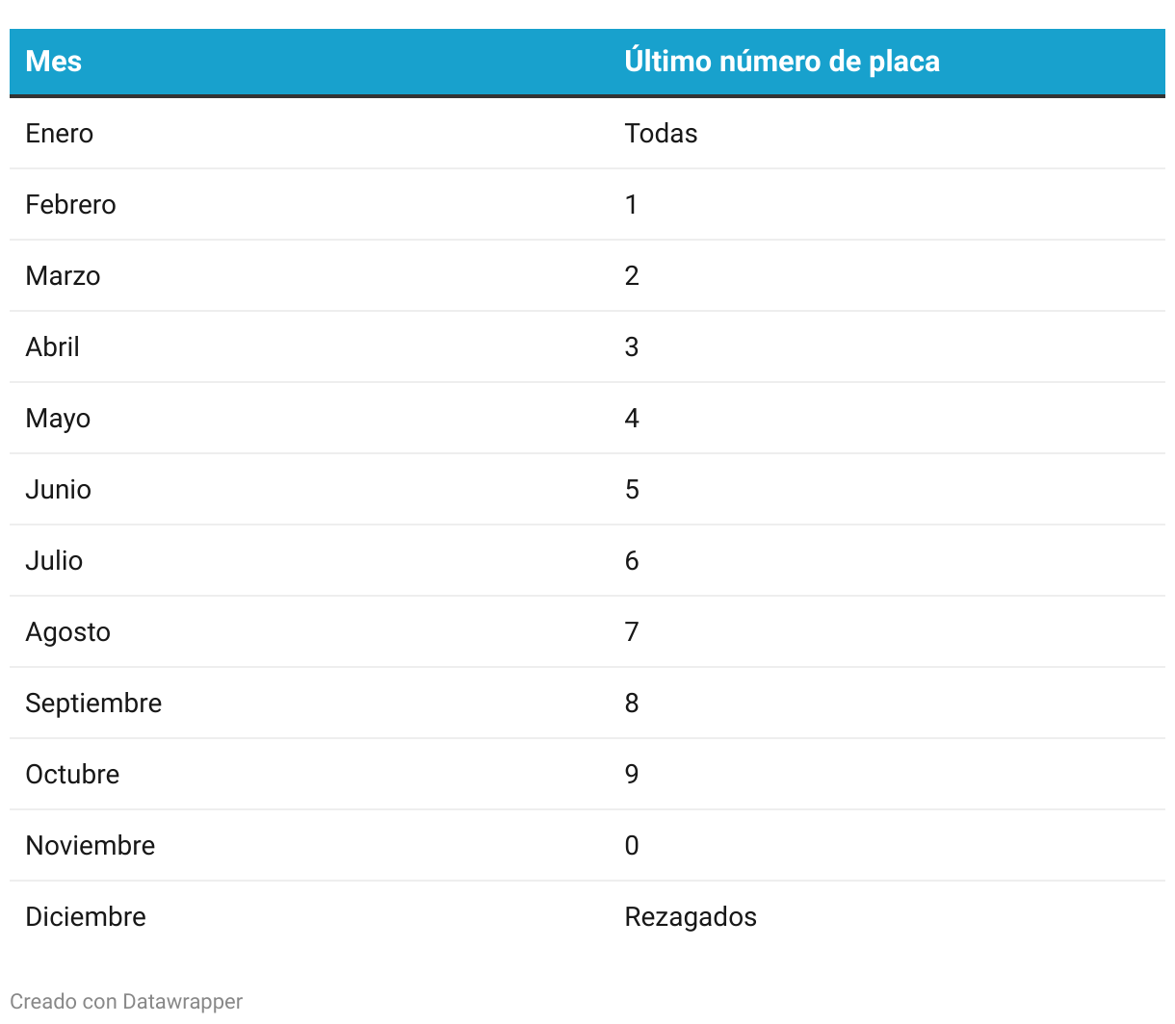Viewport: 1175px width, 1024px height.
Task: Click the 'Rezagados' value
Action: click(691, 916)
